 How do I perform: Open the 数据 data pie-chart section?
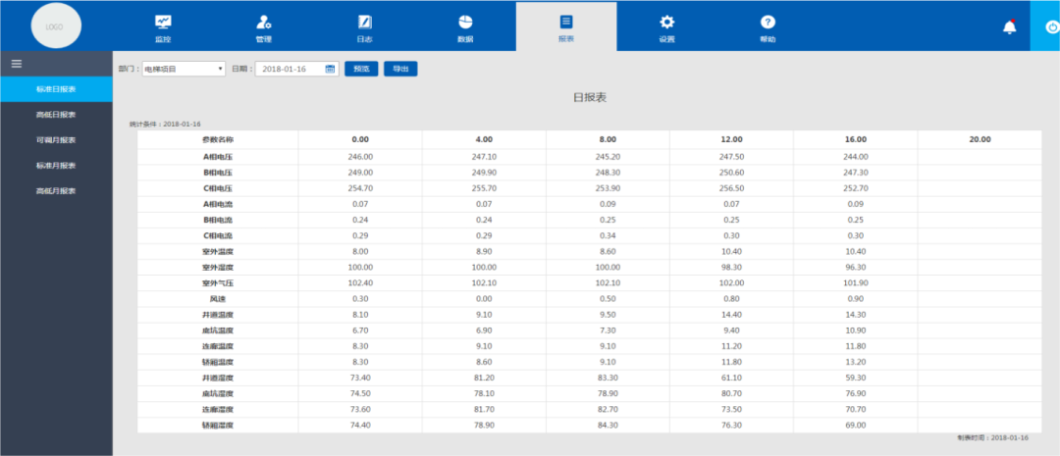pos(465,27)
